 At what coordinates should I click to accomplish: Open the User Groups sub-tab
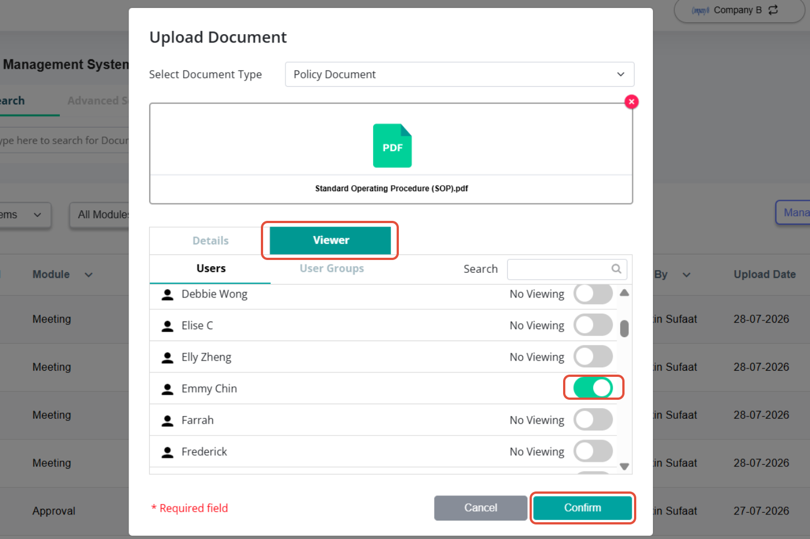click(331, 269)
